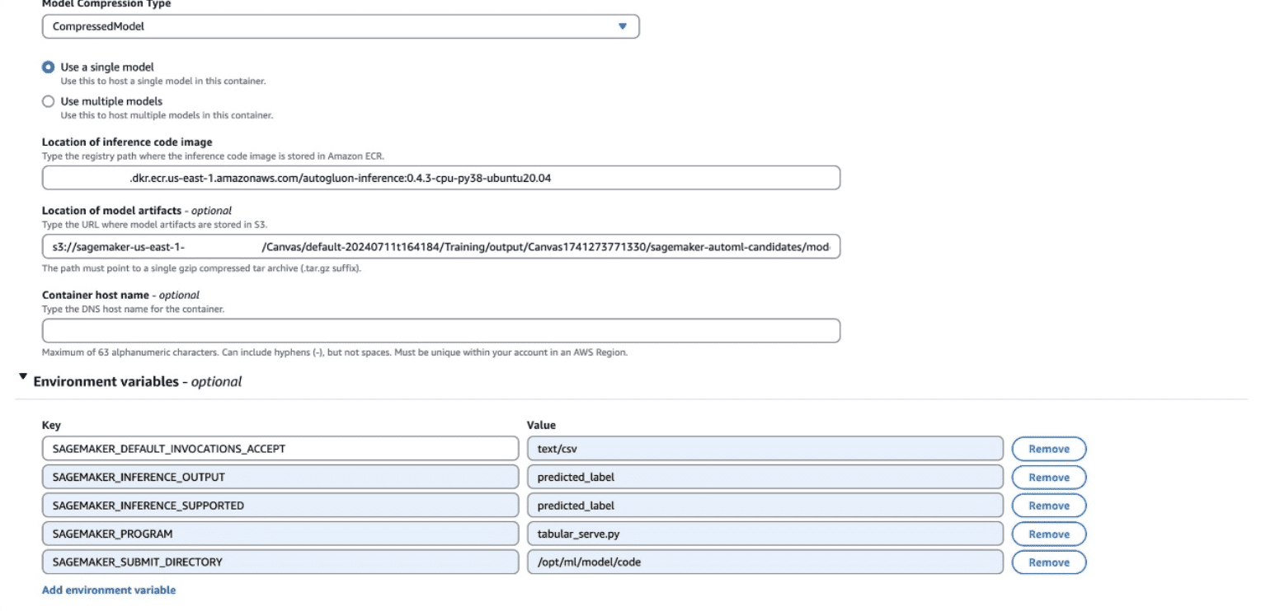Remove the SAGEMAKER_INFERENCE_SUPPORTED variable
The width and height of the screenshot is (1261, 611).
click(1048, 505)
